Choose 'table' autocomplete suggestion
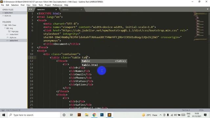Image resolution: width=210 pixels, height=118 pixels. click(104, 61)
